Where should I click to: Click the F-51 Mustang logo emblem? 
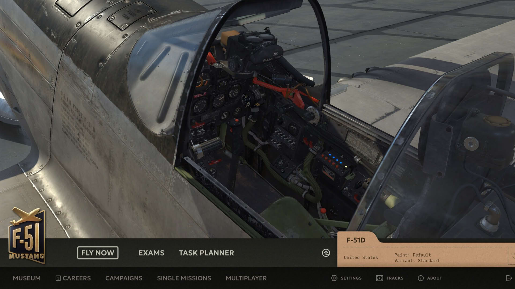click(27, 235)
